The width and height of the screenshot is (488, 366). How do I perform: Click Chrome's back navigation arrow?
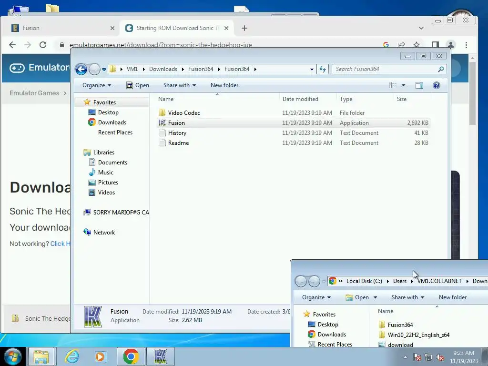click(12, 45)
